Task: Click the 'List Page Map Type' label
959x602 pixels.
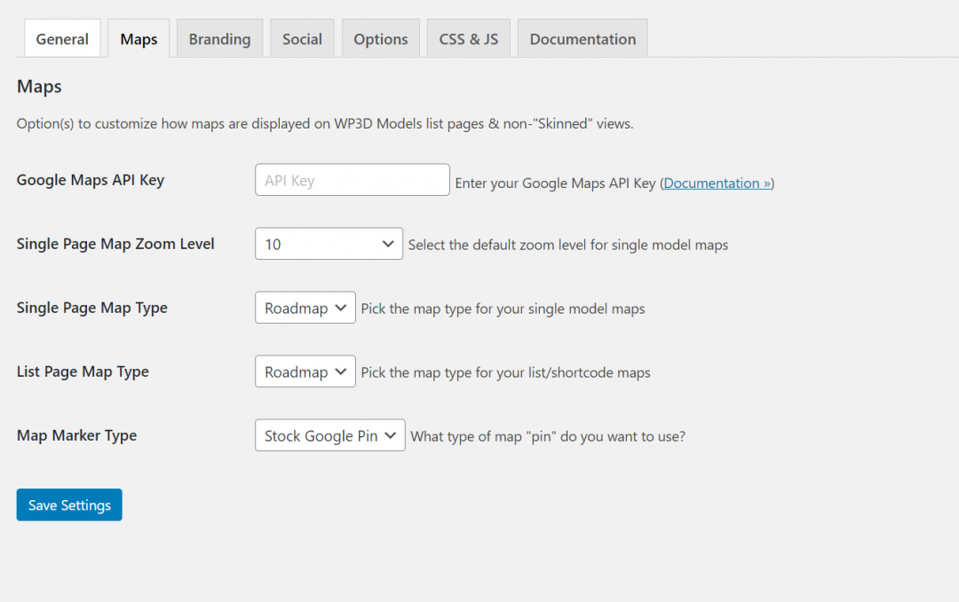Action: pos(83,371)
